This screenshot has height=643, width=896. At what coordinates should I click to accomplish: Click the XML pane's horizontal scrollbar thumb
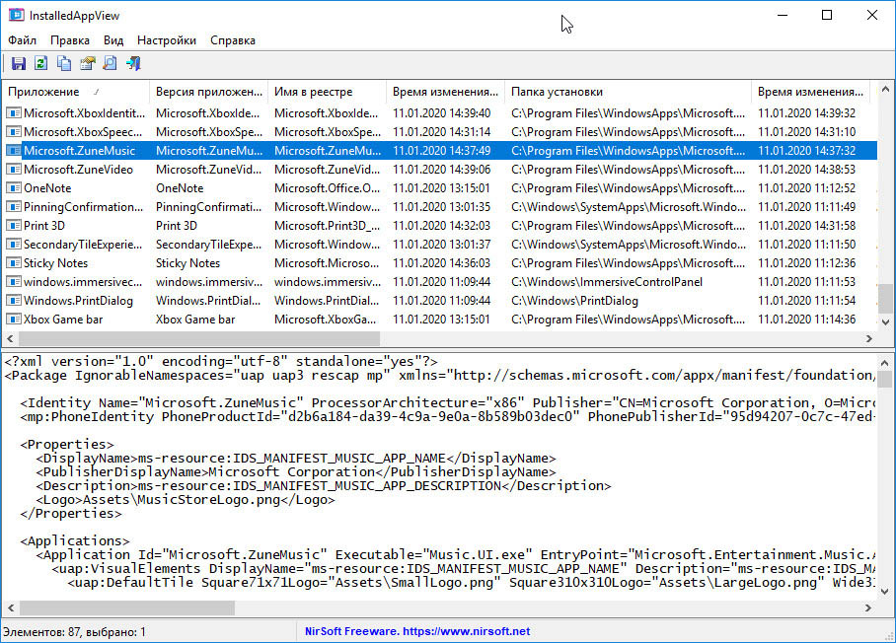(127, 607)
